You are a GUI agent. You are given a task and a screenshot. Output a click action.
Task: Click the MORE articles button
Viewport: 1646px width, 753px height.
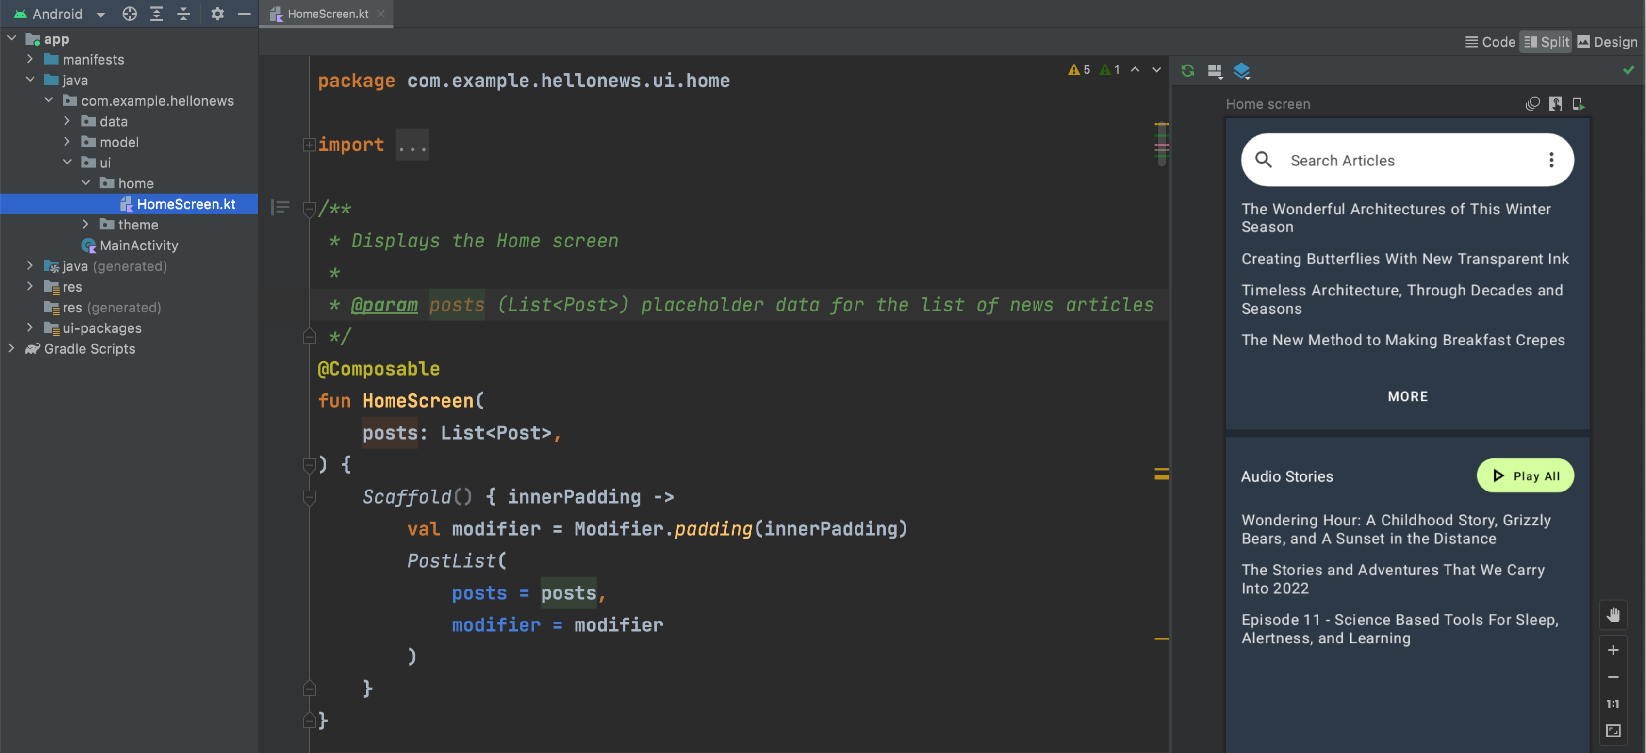(1407, 396)
